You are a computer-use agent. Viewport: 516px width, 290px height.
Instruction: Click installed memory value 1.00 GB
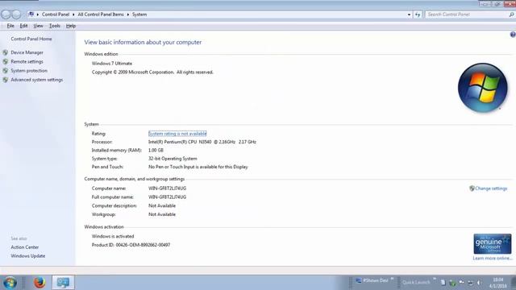[x=156, y=150]
